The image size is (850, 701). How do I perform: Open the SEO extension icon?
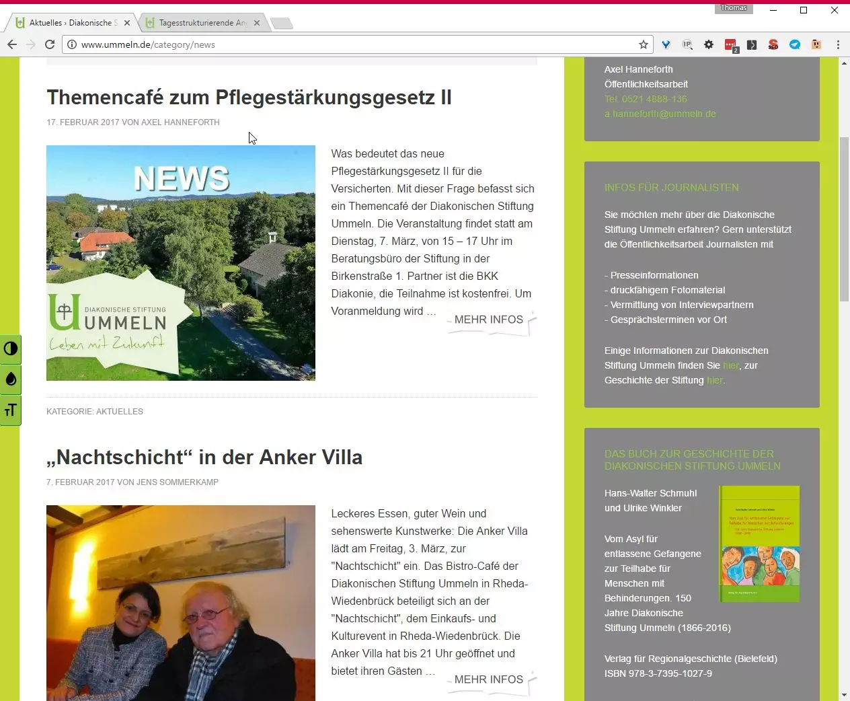pos(773,44)
